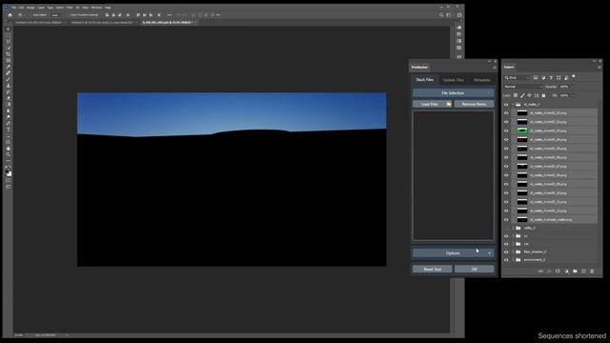This screenshot has height=343, width=610.
Task: Select the Brush tool
Action: coord(9,79)
